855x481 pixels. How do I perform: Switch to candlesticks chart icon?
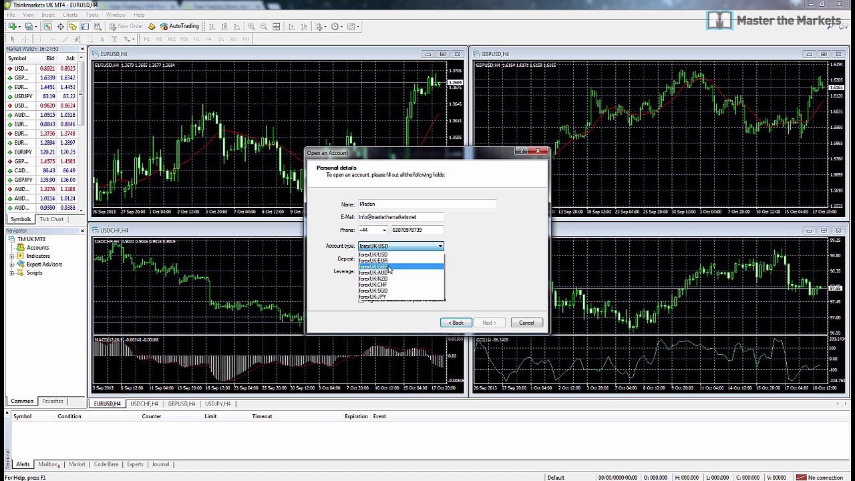(x=224, y=27)
